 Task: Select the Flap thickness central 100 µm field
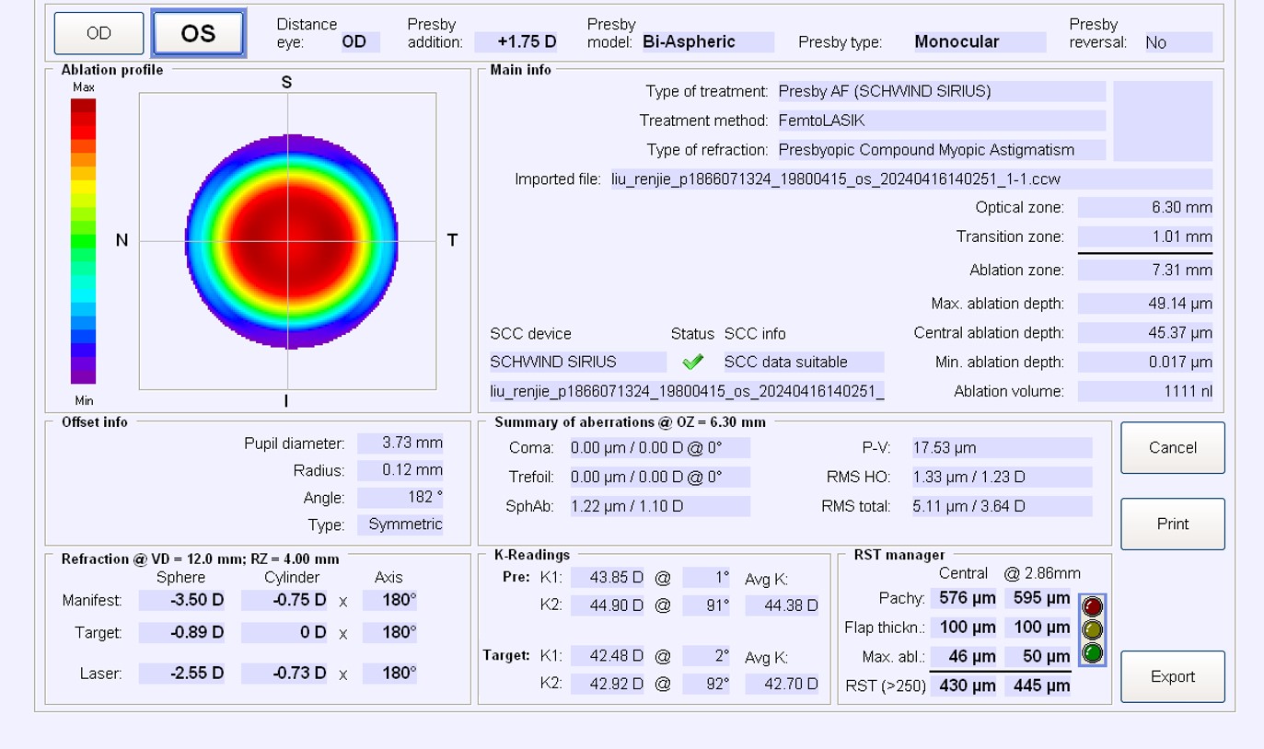(962, 628)
